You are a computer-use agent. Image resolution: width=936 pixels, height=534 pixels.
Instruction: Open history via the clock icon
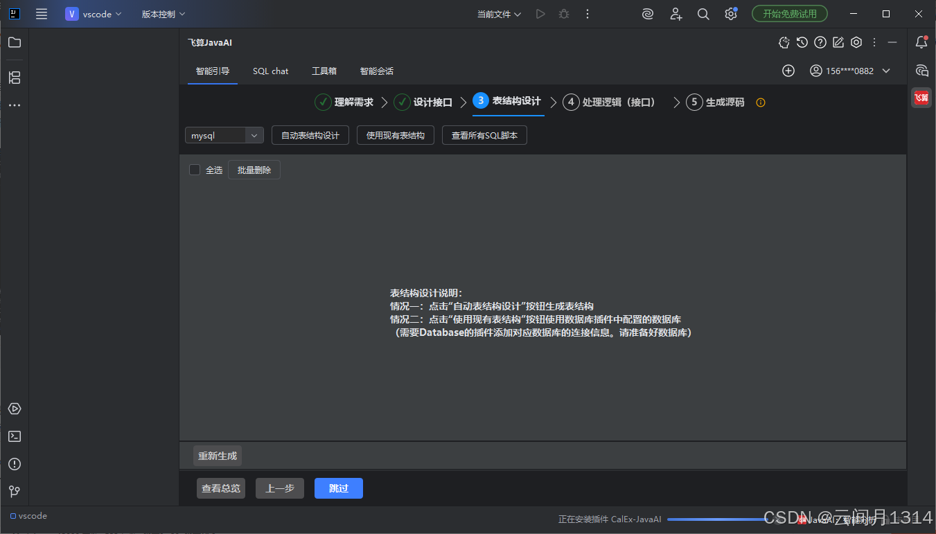802,42
